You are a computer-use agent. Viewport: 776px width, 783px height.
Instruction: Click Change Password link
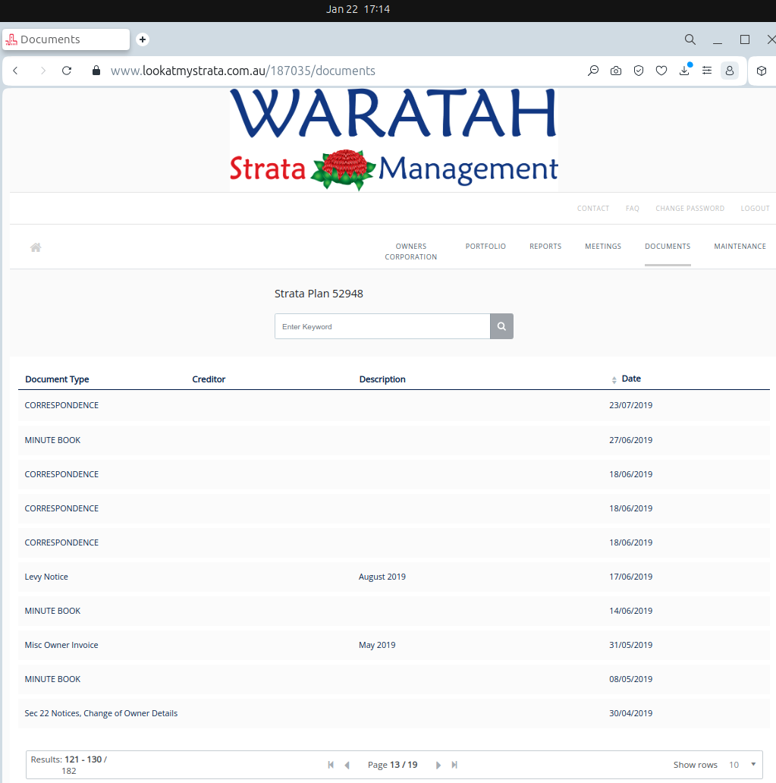pos(690,208)
